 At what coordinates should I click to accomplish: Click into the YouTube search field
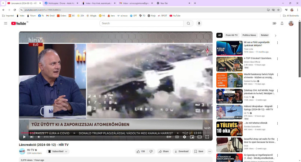pyautogui.click(x=142, y=23)
